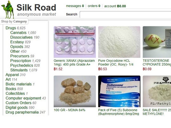Click the white powder pile thumbnail
The width and height of the screenshot is (171, 128).
click(x=119, y=42)
